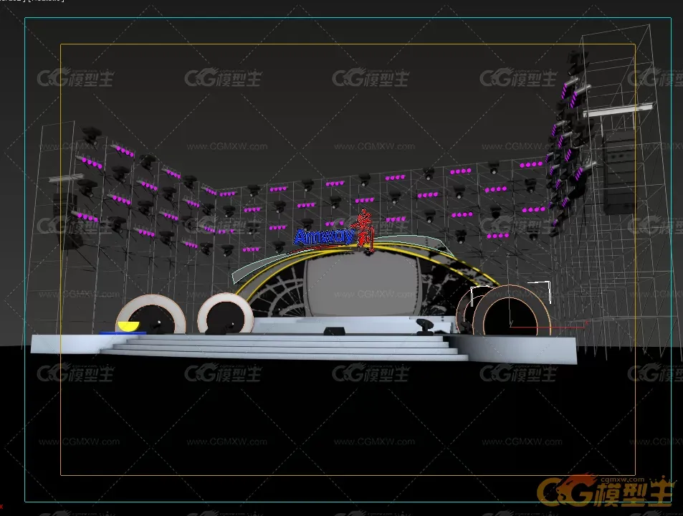The image size is (683, 516).
Task: Select the yellow bowl object on stage
Action: coord(128,326)
